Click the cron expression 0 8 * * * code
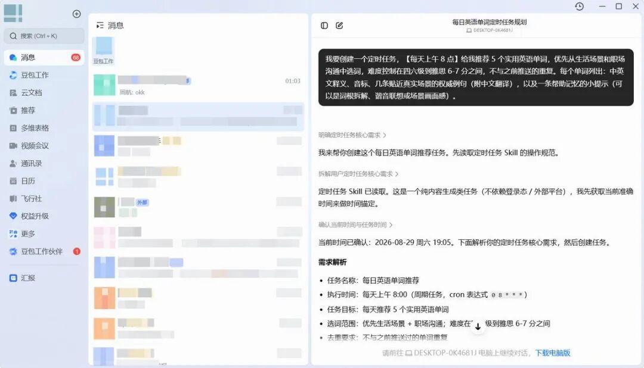 506,295
